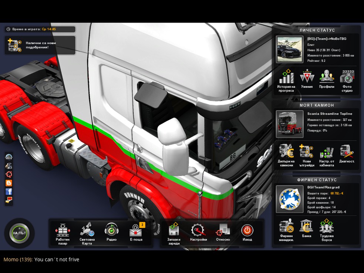364x273 pixels.
Task: Click the Scania Streamline truck thumbnail
Action: [x=290, y=124]
